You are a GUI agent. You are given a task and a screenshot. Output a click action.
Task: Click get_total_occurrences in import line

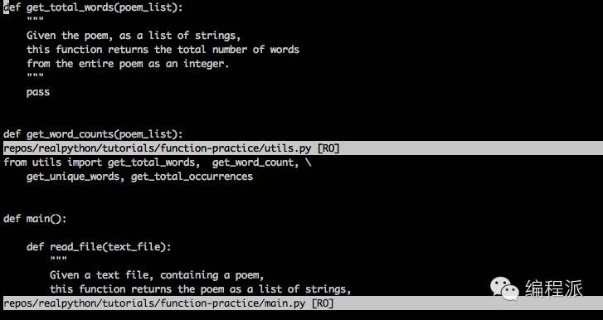[x=192, y=177]
